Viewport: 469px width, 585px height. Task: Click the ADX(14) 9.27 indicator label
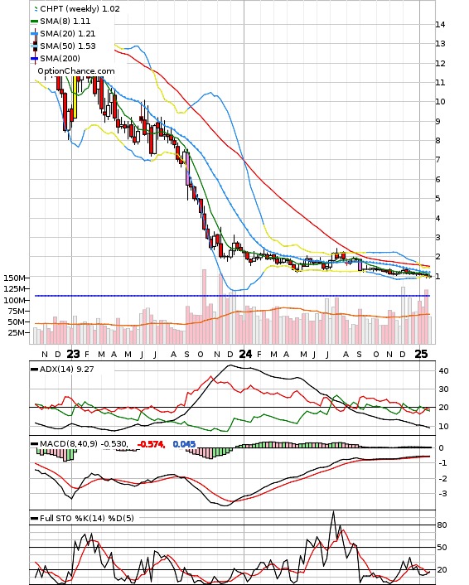[x=67, y=369]
